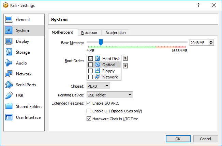The height and width of the screenshot is (146, 222).
Task: Increase base memory with up spinner
Action: tap(211, 41)
